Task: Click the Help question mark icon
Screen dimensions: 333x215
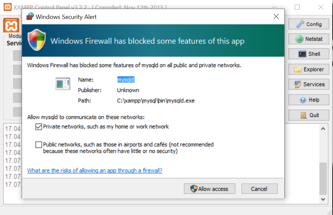Action: pyautogui.click(x=303, y=100)
